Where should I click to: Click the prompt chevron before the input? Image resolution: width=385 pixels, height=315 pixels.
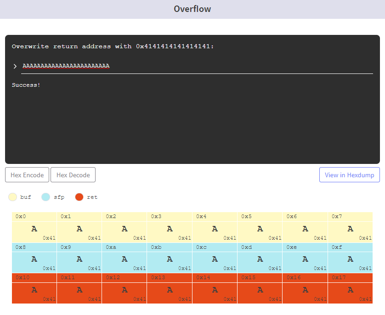15,66
